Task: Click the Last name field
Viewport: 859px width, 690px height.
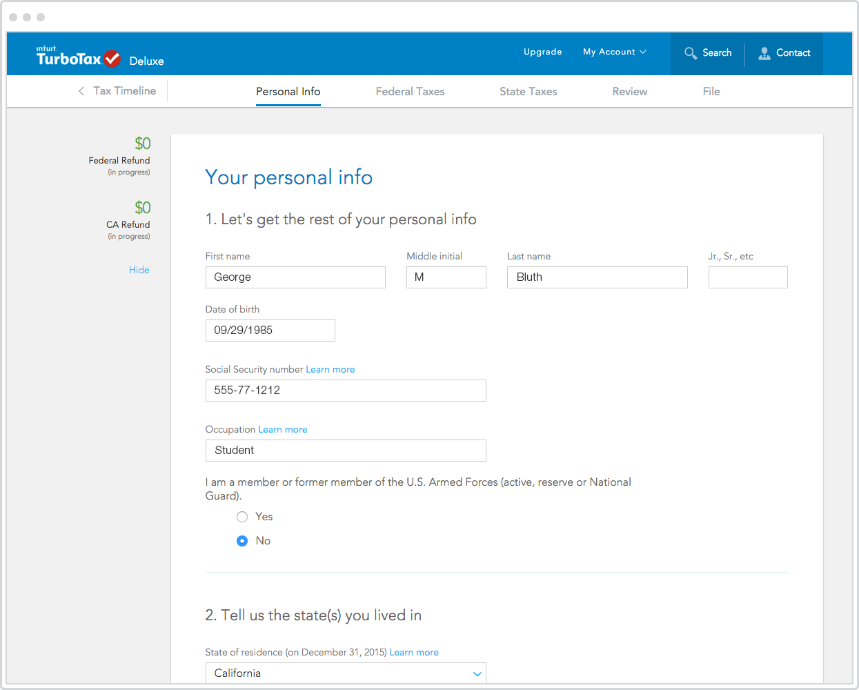Action: 598,277
